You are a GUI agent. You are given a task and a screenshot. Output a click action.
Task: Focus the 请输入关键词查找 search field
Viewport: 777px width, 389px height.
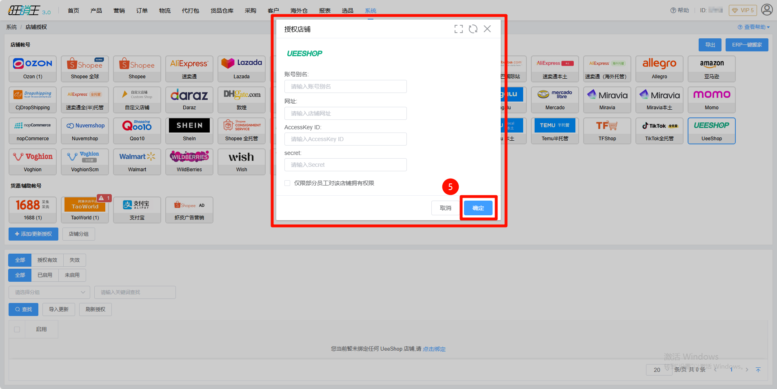(135, 292)
